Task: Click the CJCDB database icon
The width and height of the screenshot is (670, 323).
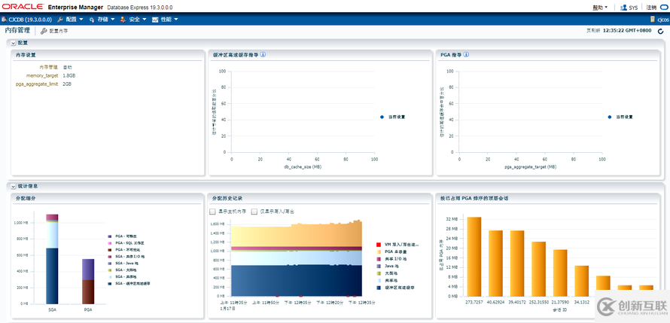Action: (5, 20)
